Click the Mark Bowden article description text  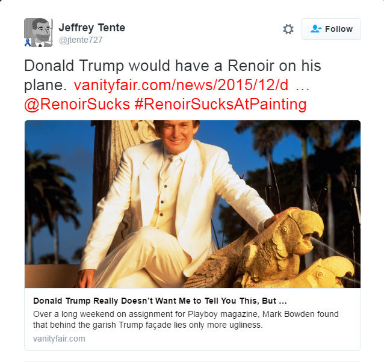(x=186, y=319)
